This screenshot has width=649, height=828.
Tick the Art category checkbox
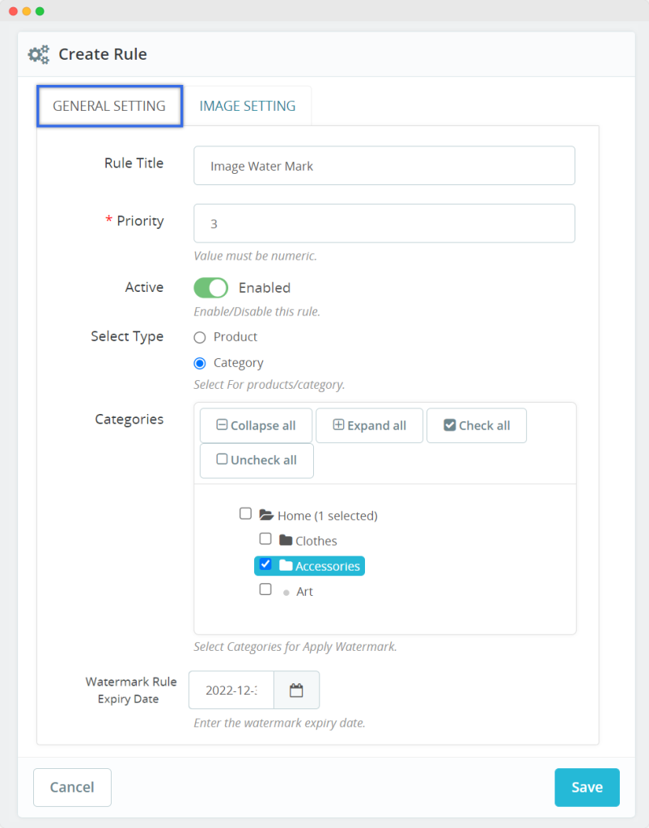point(265,590)
